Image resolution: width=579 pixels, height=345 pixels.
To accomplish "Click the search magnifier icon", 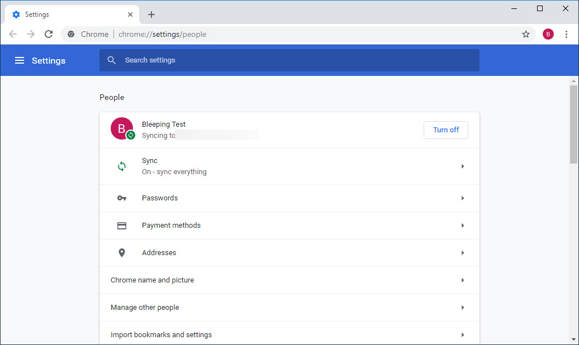I will (112, 60).
